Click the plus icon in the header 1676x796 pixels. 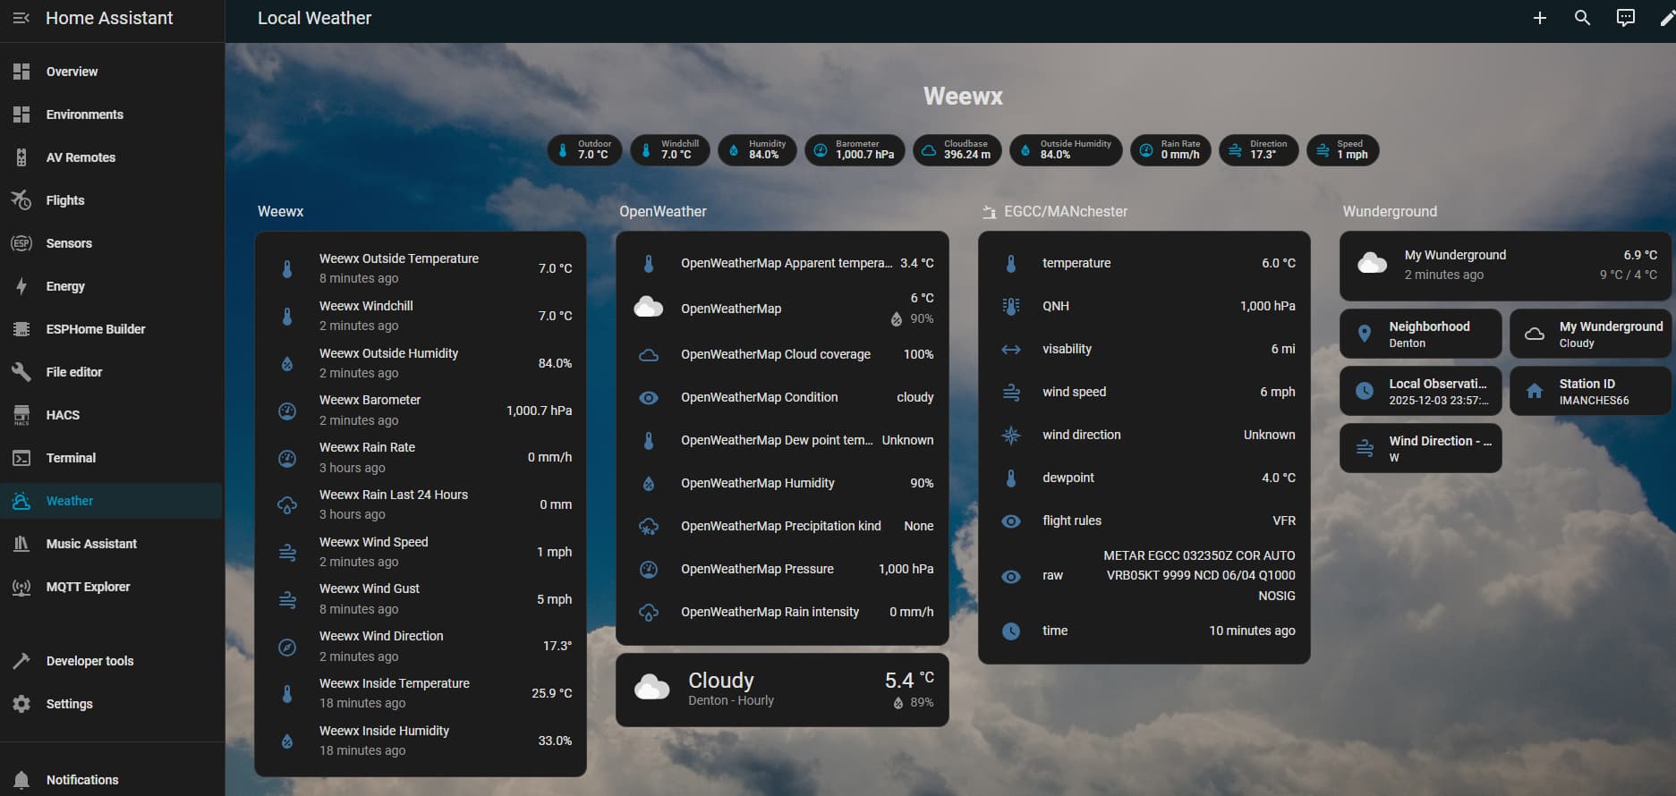[x=1539, y=18]
